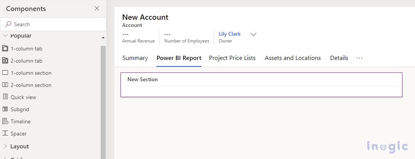Click the Quick view component icon

[5, 97]
